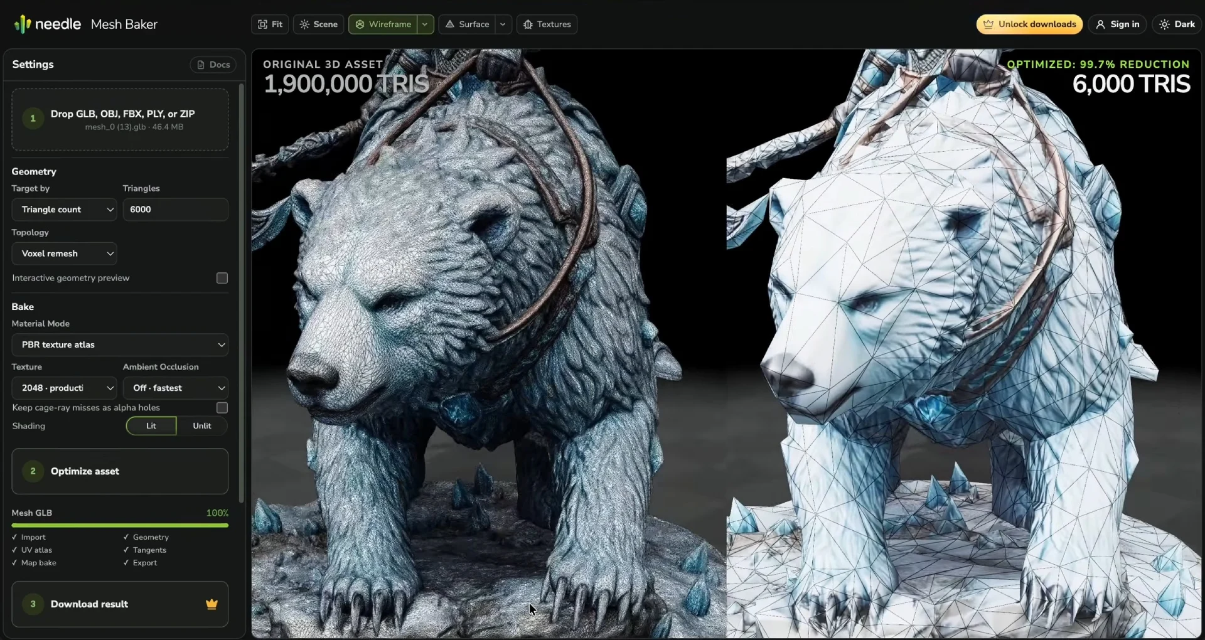Toggle Wireframe display
This screenshot has height=640, width=1205.
point(383,24)
